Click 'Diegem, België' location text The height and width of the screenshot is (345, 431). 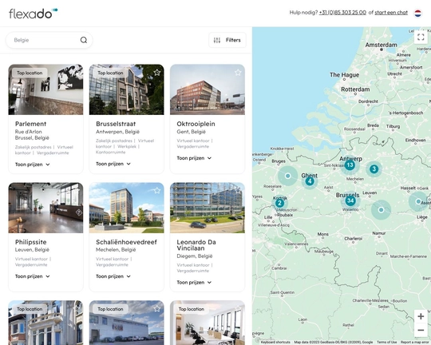195,256
